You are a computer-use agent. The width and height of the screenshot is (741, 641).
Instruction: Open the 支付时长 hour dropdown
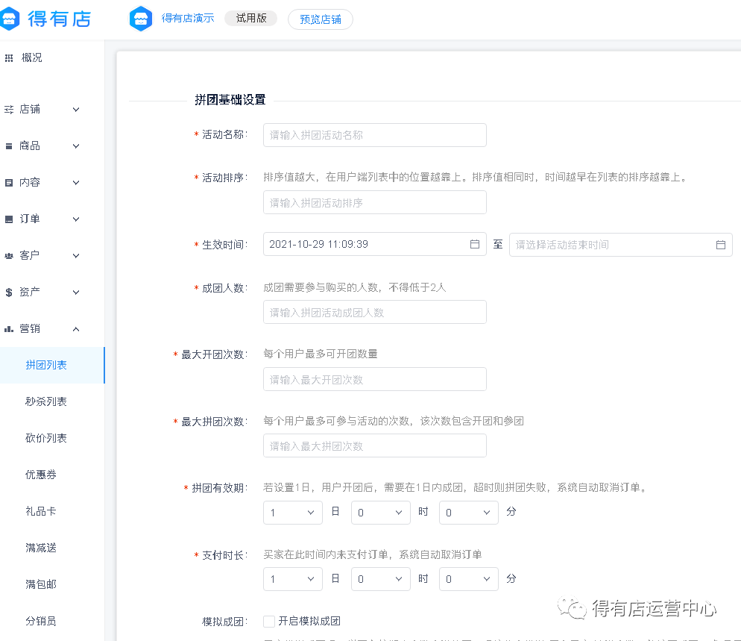380,579
